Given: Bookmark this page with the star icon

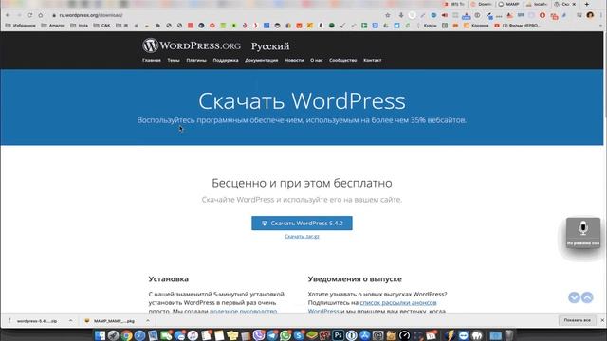Looking at the screenshot, I should click(x=388, y=15).
